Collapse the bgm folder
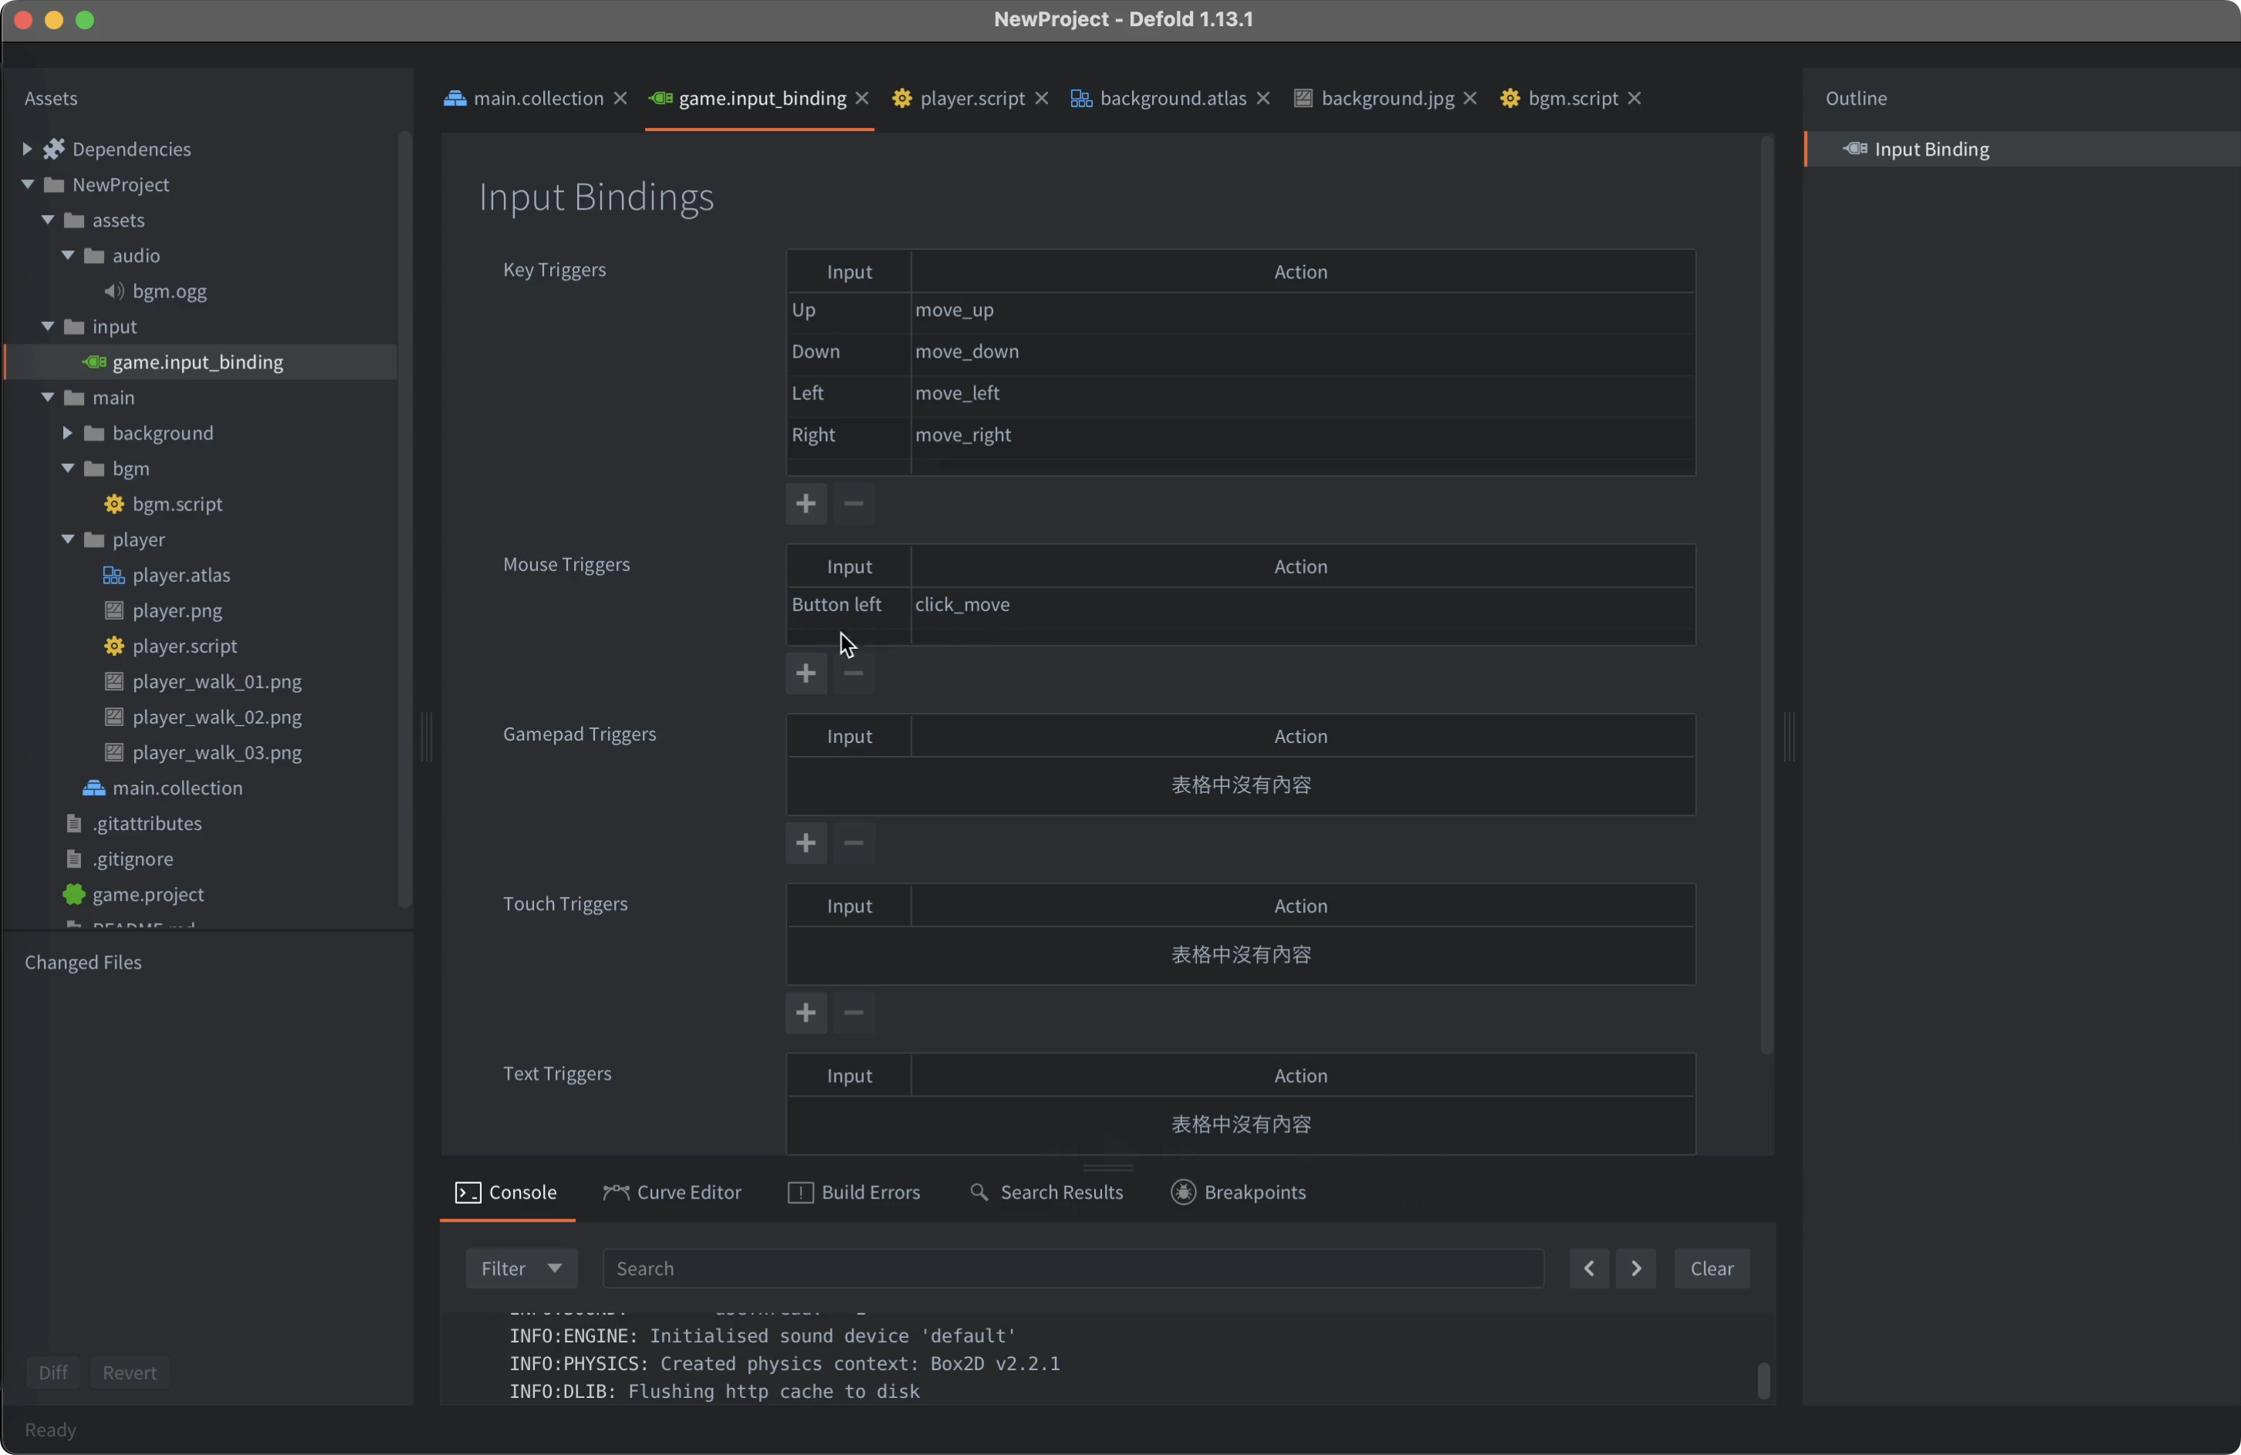The width and height of the screenshot is (2241, 1455). click(x=68, y=469)
